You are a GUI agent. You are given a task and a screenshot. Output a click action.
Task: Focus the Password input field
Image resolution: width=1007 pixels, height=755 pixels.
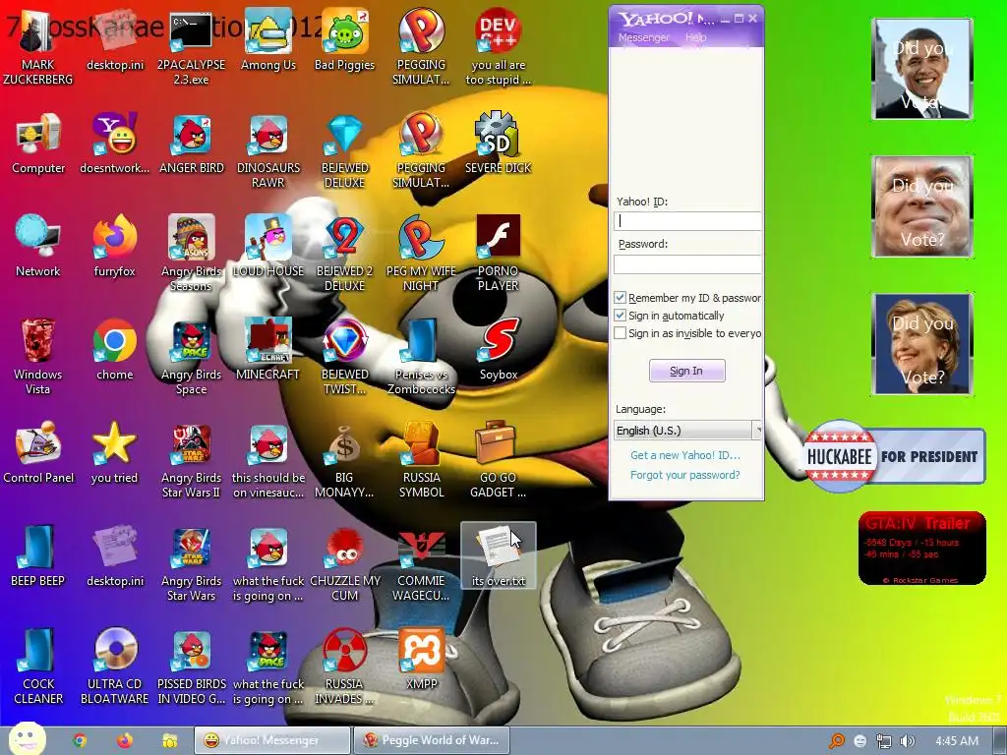[687, 263]
